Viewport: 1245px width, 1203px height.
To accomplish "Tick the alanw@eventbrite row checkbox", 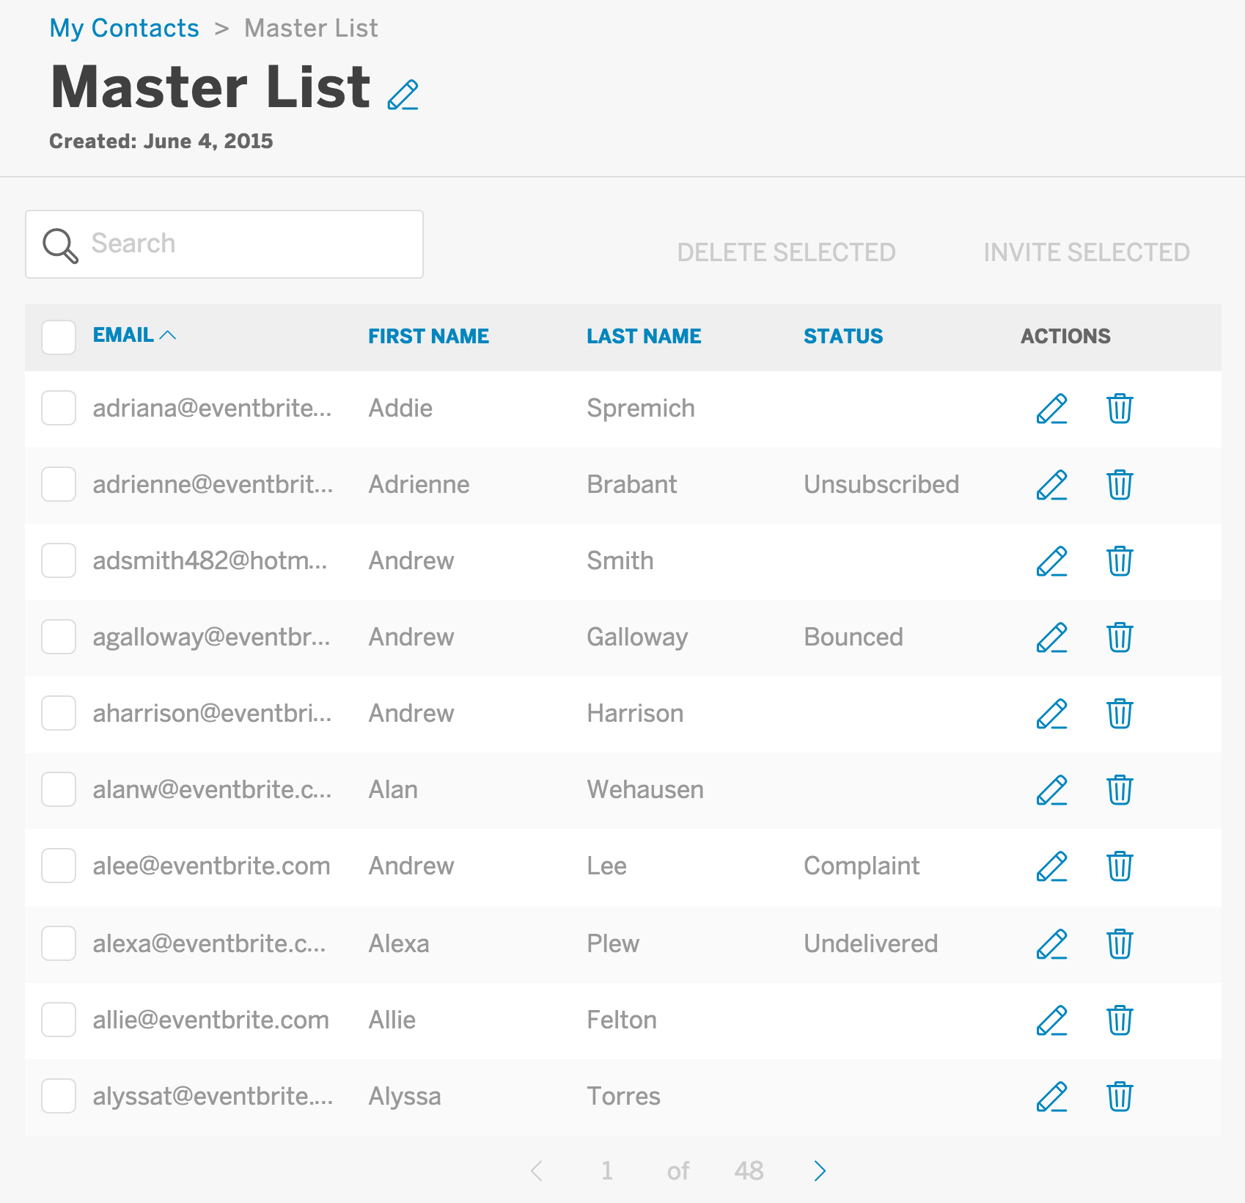I will 59,789.
